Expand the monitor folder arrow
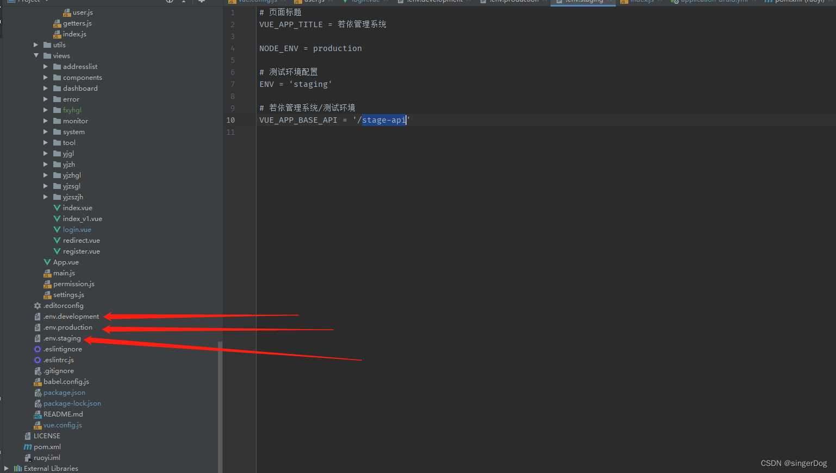Screen dimensions: 836x473 (x=46, y=121)
